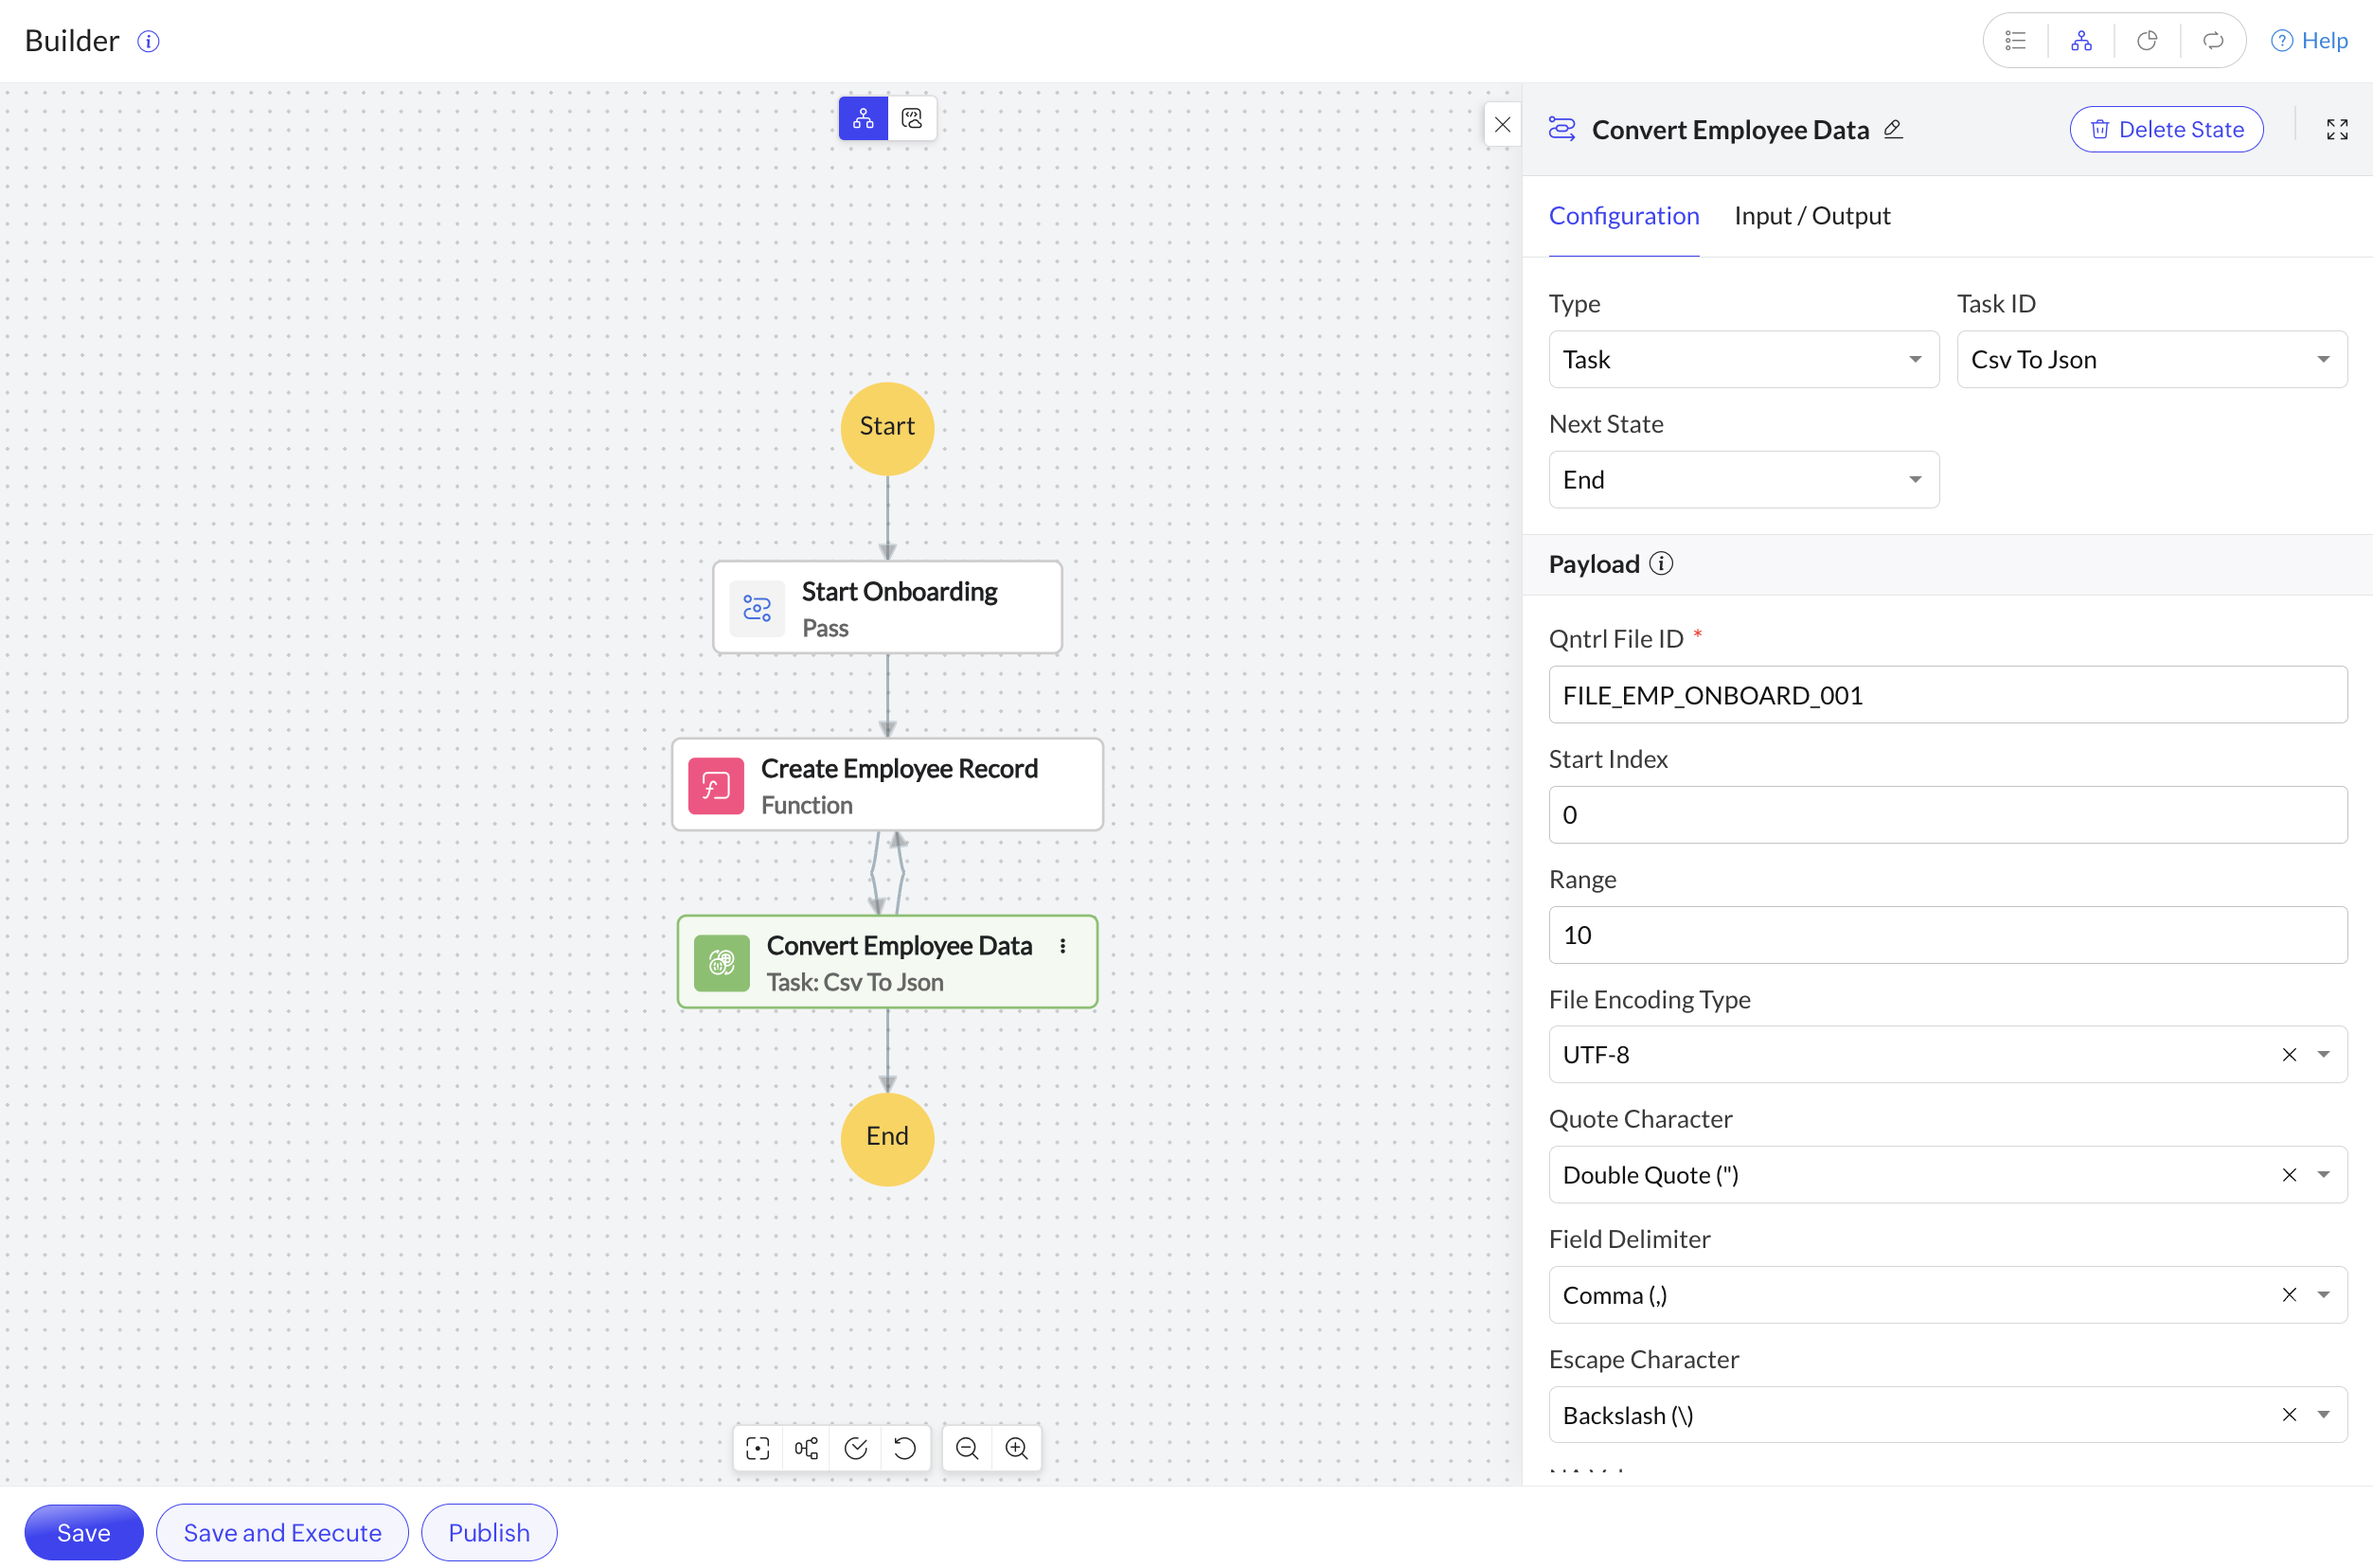Open the Task ID dropdown showing Csv To Json
The width and height of the screenshot is (2373, 1568).
pyautogui.click(x=2151, y=359)
